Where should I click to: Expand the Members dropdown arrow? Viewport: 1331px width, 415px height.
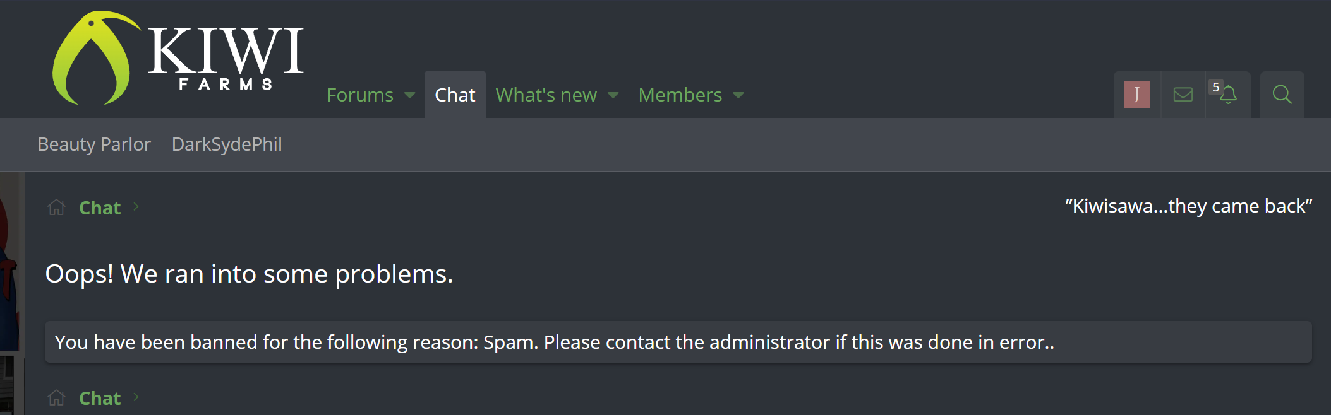tap(738, 95)
